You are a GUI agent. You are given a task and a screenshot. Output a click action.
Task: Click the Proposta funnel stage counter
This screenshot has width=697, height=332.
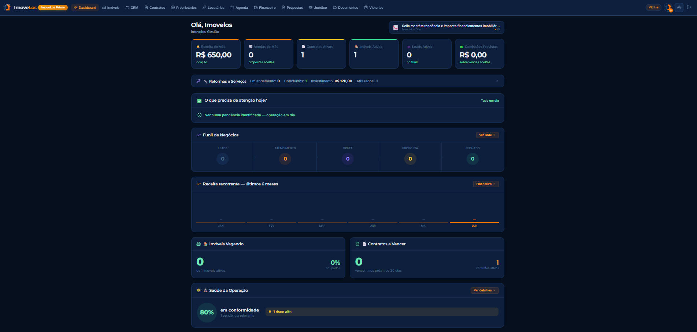410,159
